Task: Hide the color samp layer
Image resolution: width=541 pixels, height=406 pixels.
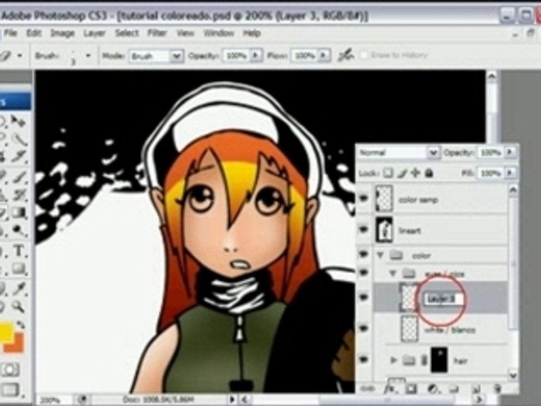Action: tap(363, 198)
